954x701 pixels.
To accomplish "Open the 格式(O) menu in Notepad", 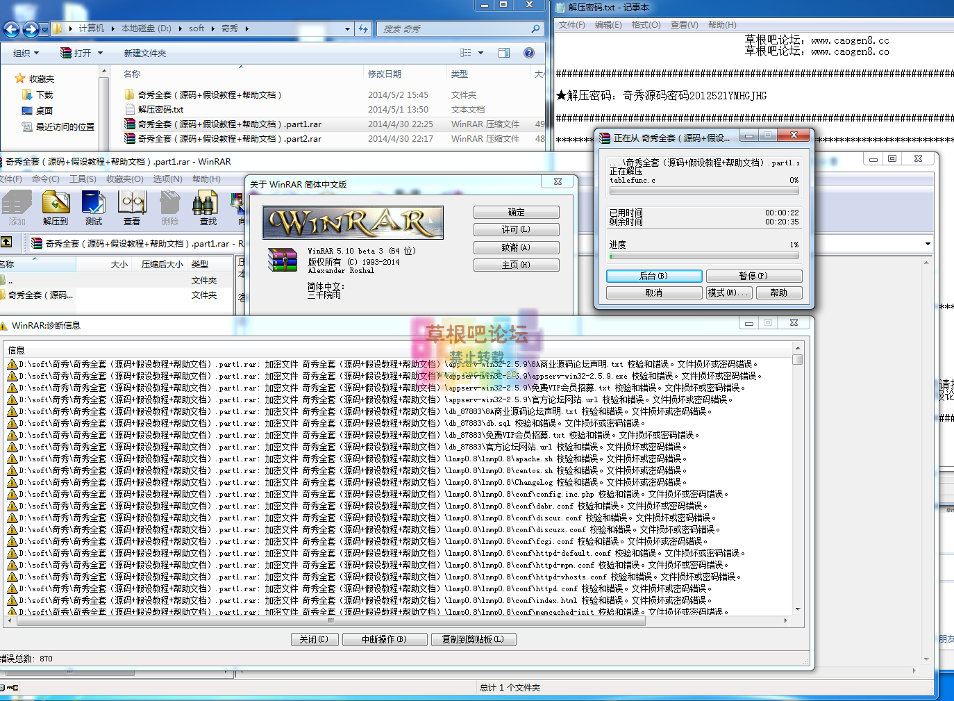I will pos(646,25).
